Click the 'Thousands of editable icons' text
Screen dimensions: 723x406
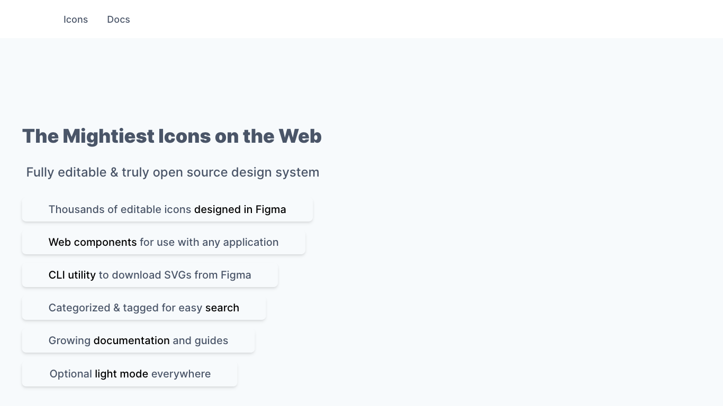120,209
